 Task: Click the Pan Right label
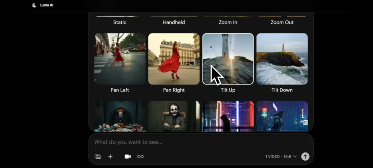click(x=174, y=90)
